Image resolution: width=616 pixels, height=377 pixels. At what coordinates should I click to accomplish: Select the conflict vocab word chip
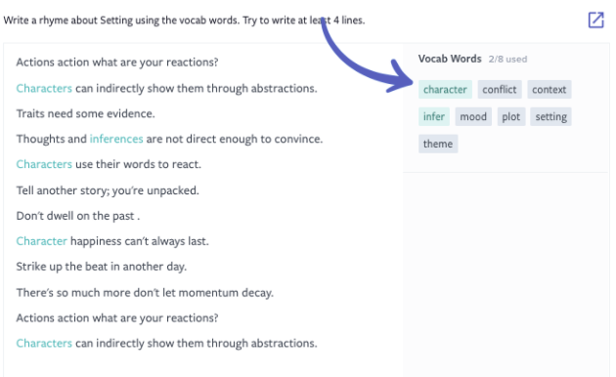tap(500, 90)
